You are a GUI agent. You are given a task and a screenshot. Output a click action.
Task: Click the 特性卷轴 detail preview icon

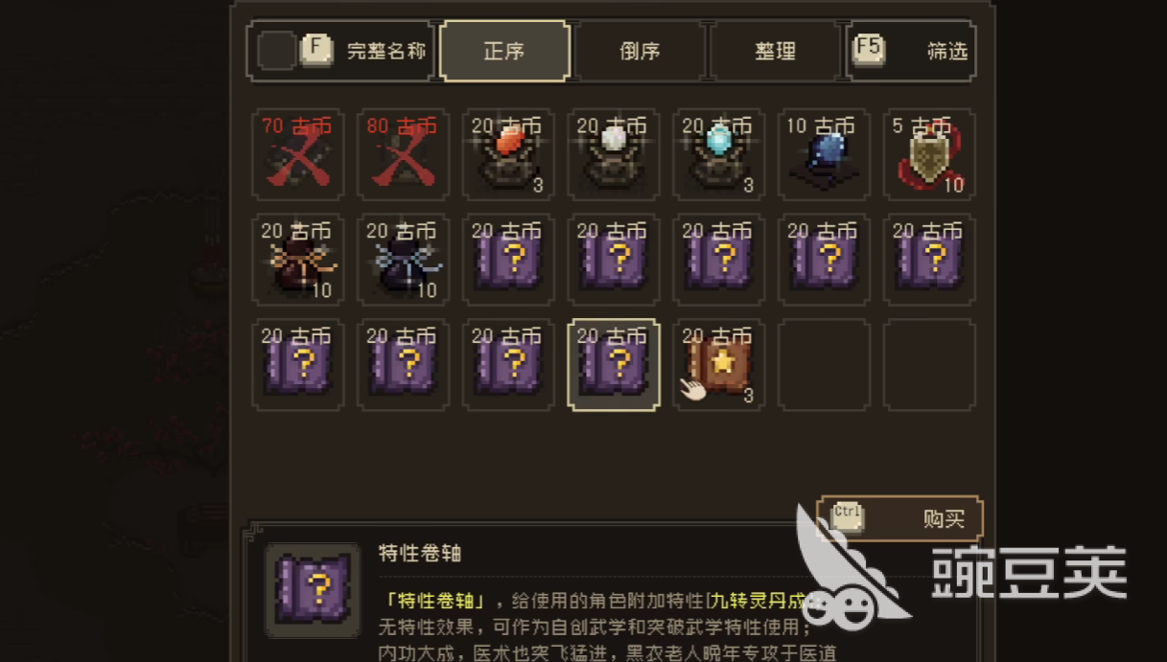(x=313, y=590)
